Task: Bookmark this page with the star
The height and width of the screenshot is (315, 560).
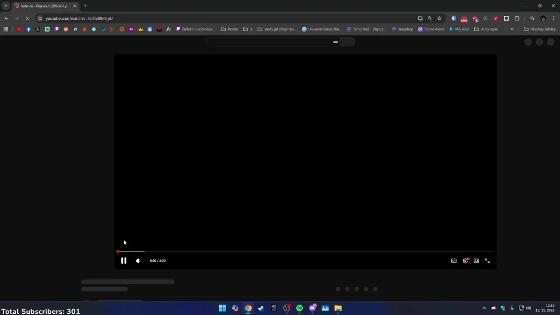Action: tap(439, 18)
